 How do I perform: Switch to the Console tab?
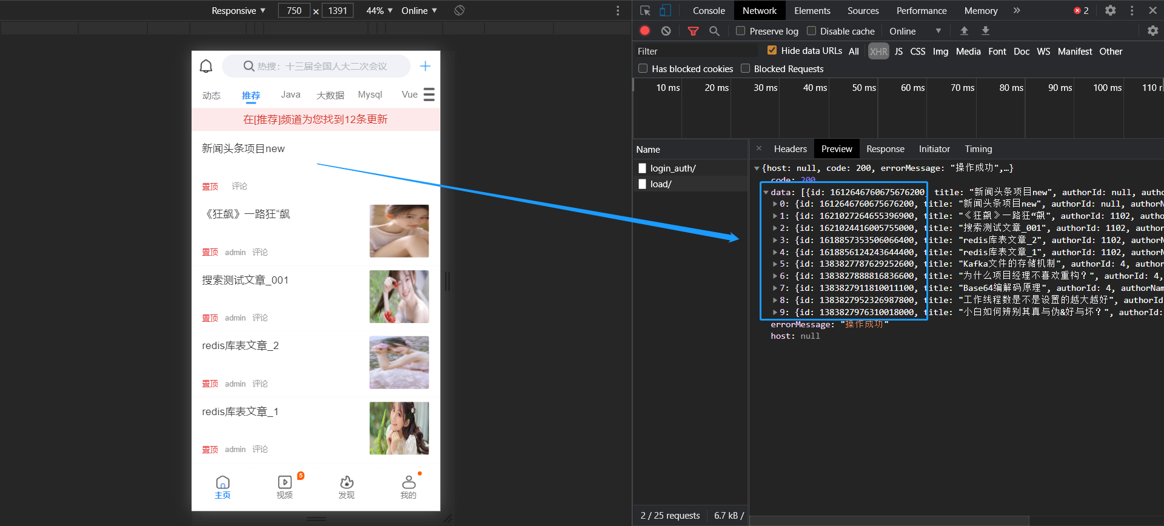coord(709,10)
